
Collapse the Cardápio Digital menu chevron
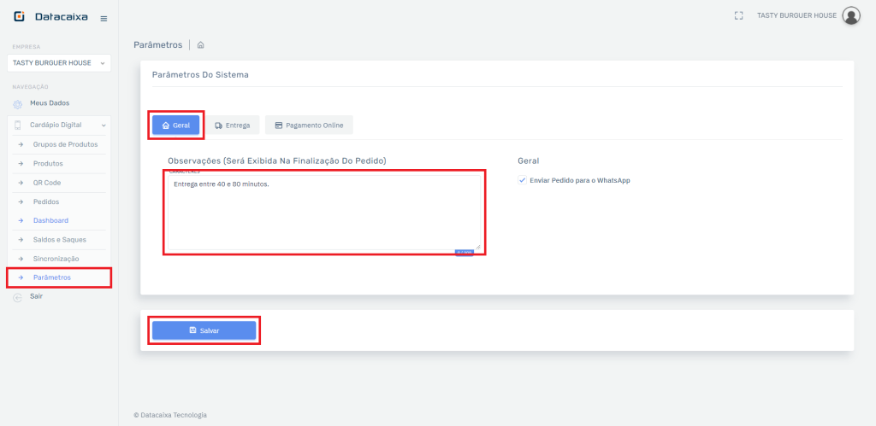click(104, 125)
